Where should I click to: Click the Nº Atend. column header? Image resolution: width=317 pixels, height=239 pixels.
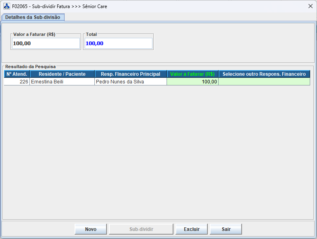[x=17, y=74]
